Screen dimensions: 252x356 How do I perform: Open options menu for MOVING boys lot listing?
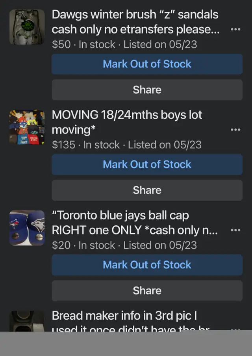pos(235,130)
